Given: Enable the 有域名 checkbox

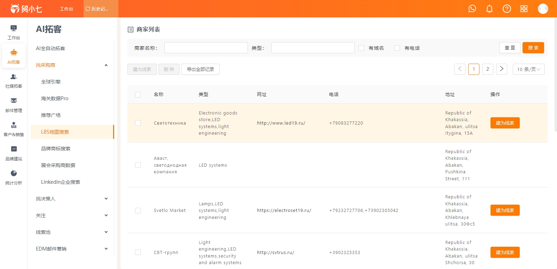Looking at the screenshot, I should click(x=361, y=48).
